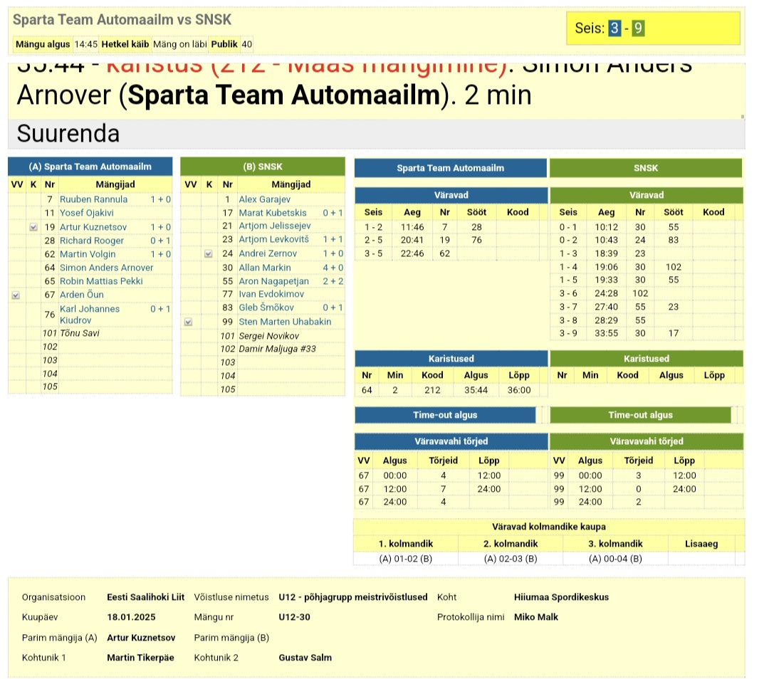This screenshot has width=769, height=679.
Task: Click team official Tõnu Savi row
Action: [x=90, y=333]
